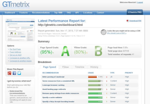The width and height of the screenshot is (150, 104).
Task: Click Avoid landing page redirects grade bar
Action: (x=95, y=89)
